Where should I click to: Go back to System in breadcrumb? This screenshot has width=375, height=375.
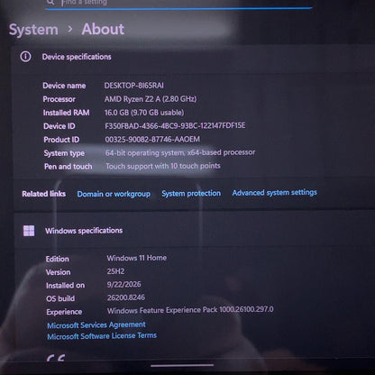(33, 30)
